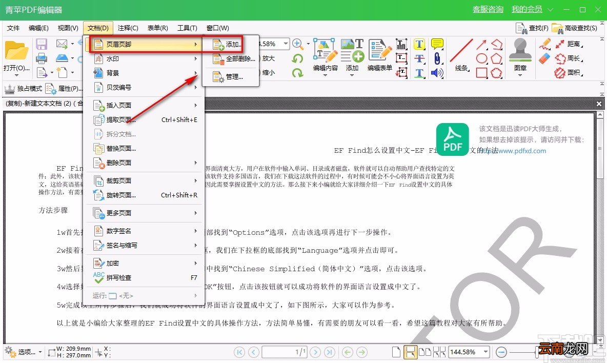The width and height of the screenshot is (607, 363).
Task: Click the Print icon in toolbar
Action: click(x=42, y=58)
